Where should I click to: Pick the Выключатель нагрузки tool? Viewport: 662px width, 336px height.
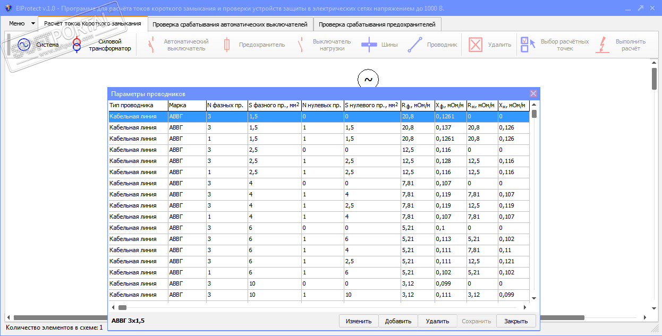coord(300,45)
